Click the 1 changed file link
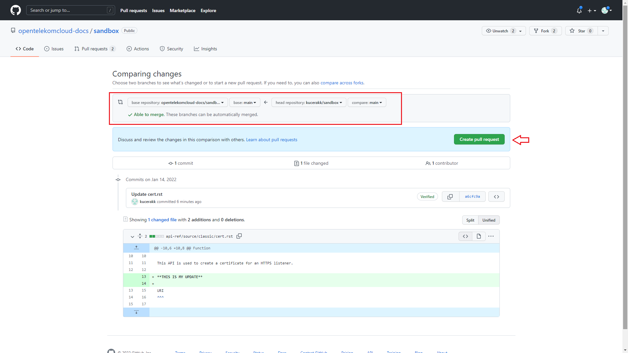 (162, 220)
